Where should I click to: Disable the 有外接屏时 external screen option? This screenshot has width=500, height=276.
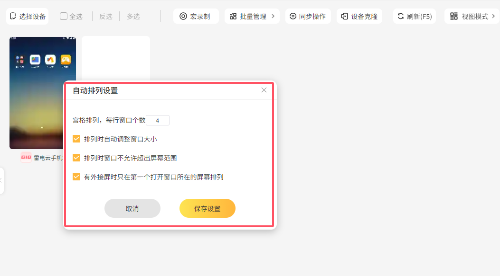coord(76,177)
